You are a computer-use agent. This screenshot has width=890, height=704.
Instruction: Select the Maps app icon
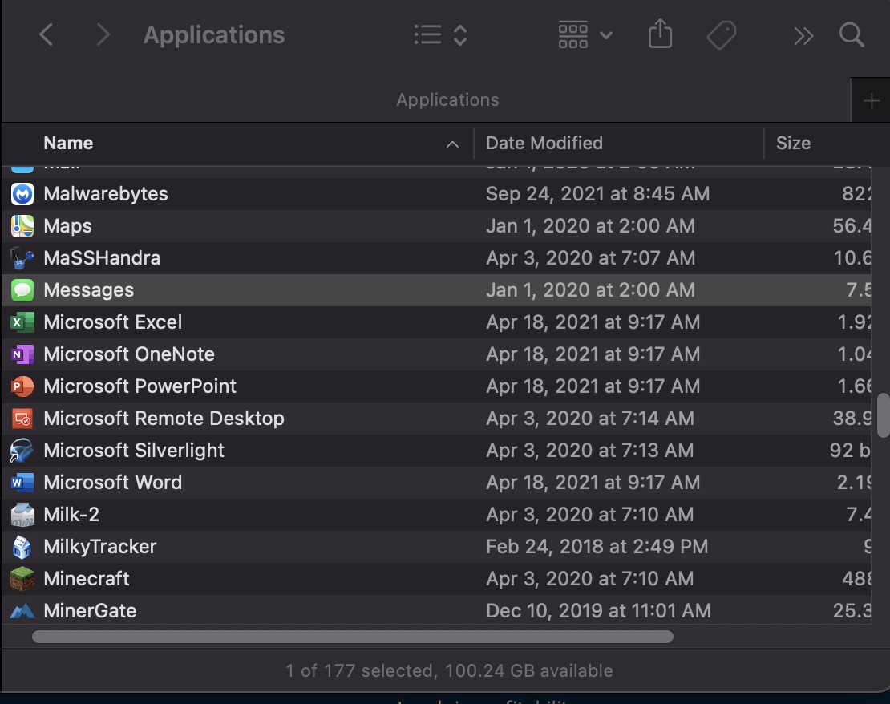(x=22, y=226)
